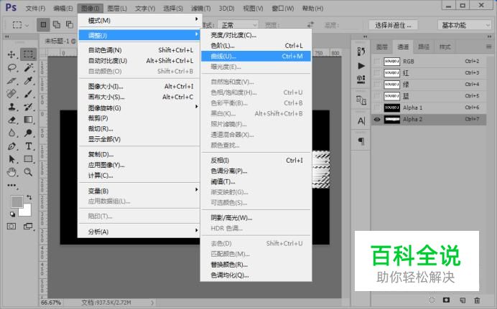Choose 图像大小(I)... menu entry
497x309 pixels.
click(139, 86)
